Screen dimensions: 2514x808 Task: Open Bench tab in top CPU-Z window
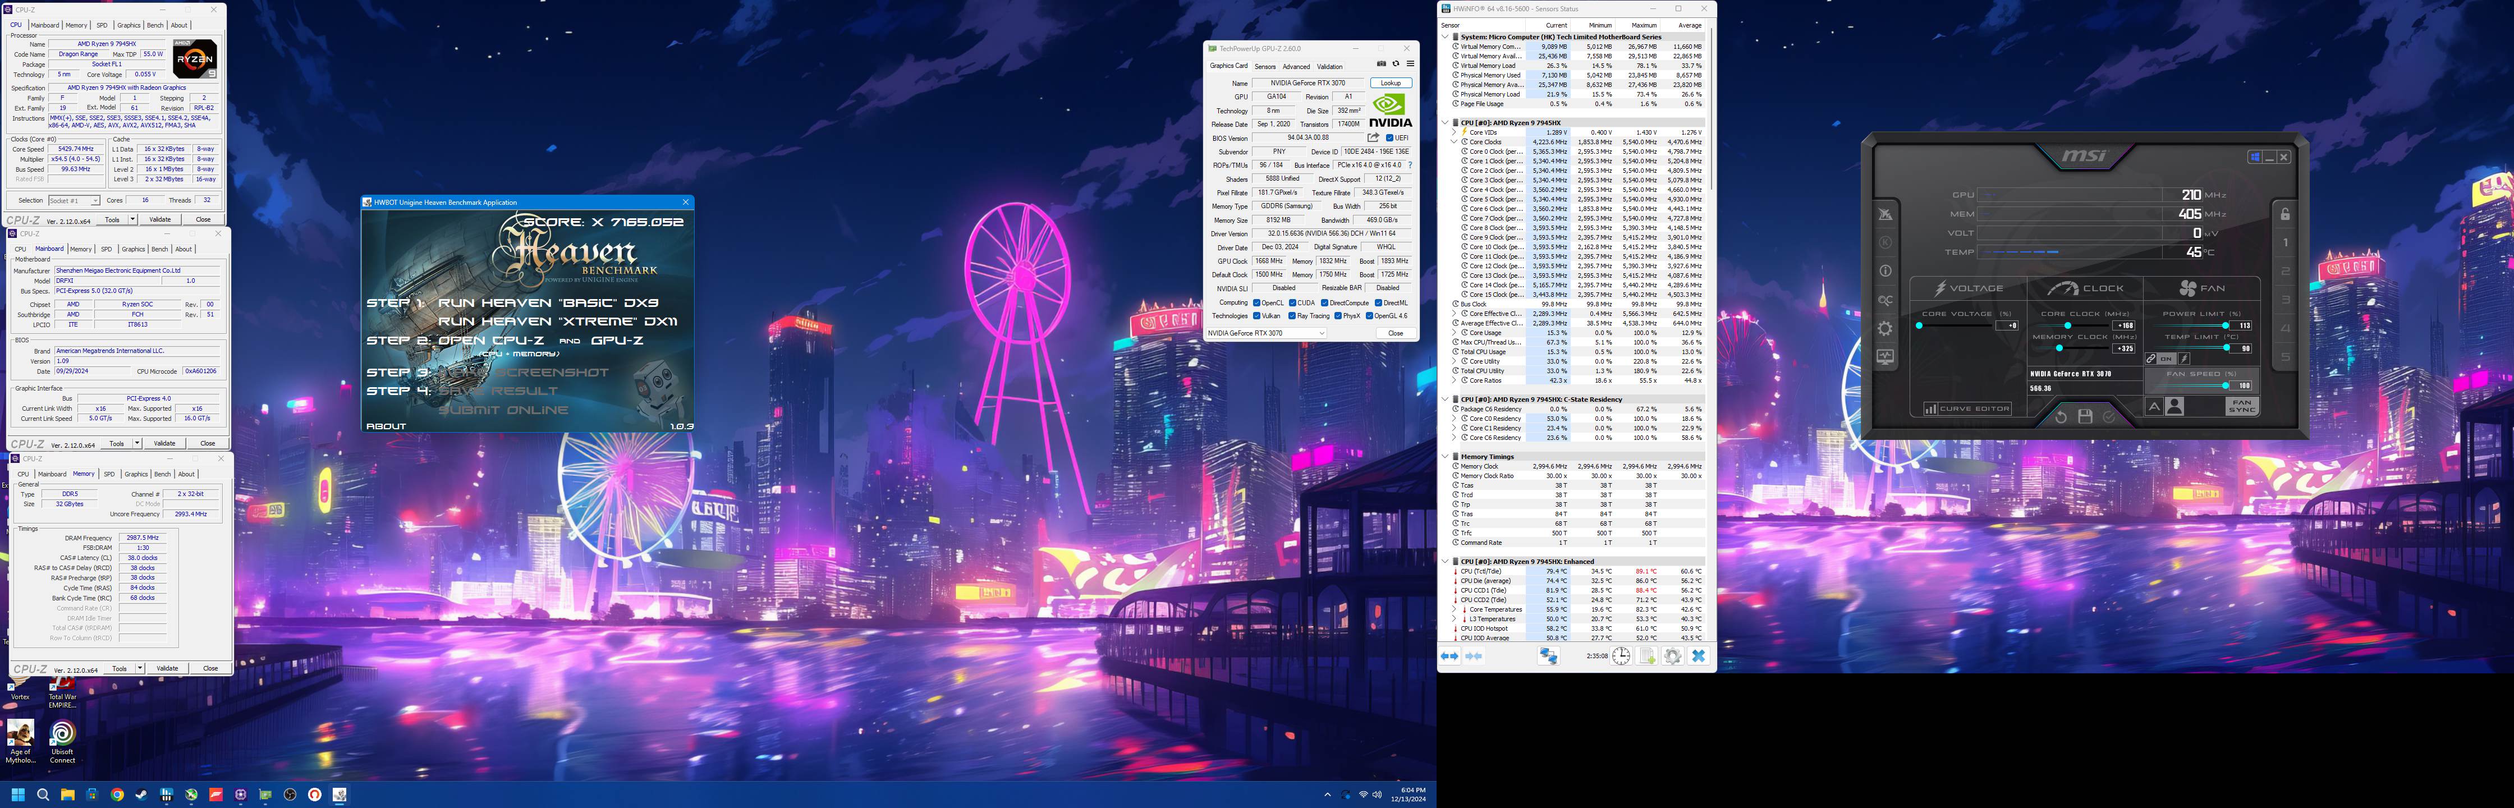[154, 25]
